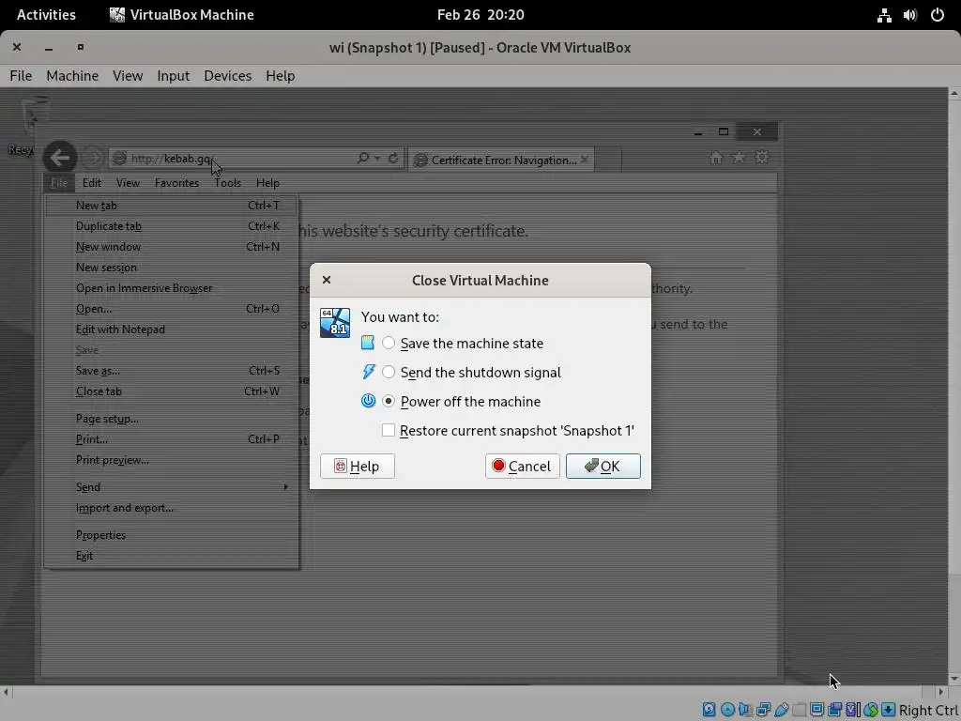This screenshot has height=721, width=961.
Task: Open the VirtualBox Machine app menu in top bar
Action: pos(182,15)
